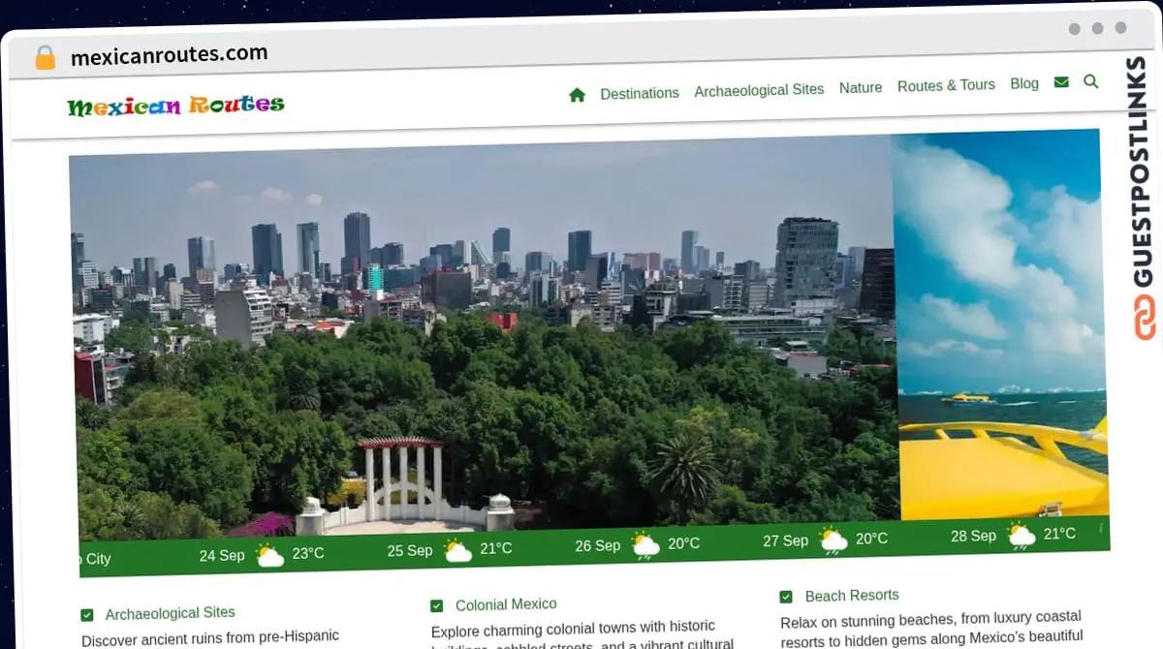The height and width of the screenshot is (649, 1163).
Task: Select the Blog menu item
Action: point(1024,84)
